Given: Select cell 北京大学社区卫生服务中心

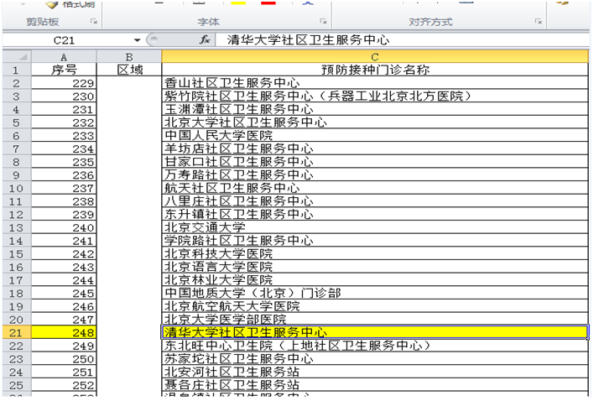Looking at the screenshot, I should (x=375, y=122).
